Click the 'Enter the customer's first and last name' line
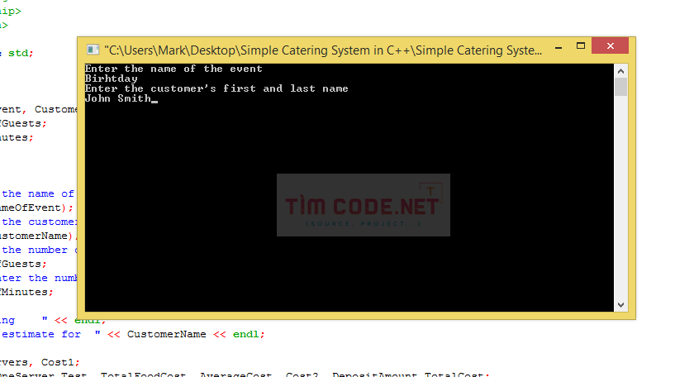Viewport: 694px width, 377px height. click(x=216, y=88)
